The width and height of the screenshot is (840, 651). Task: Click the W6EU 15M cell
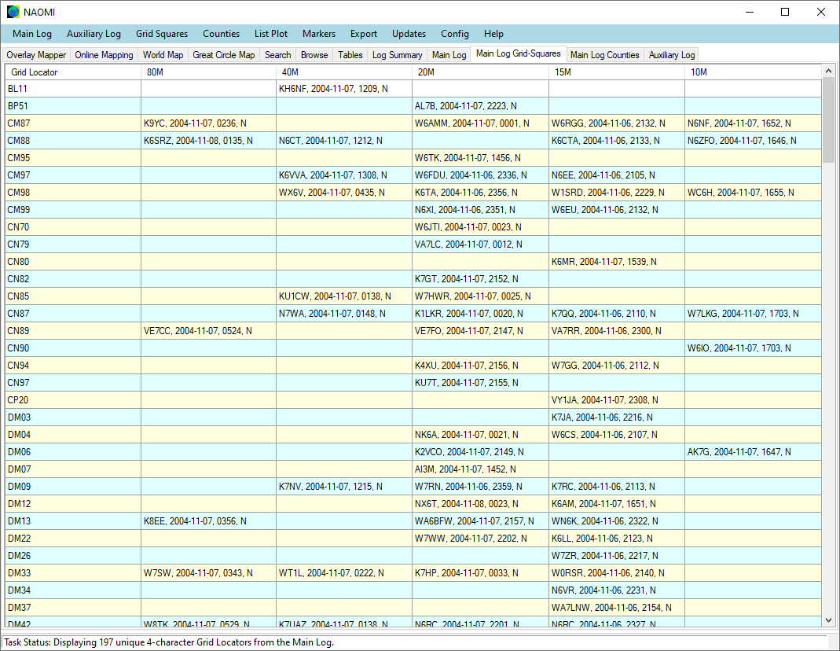[x=617, y=210]
